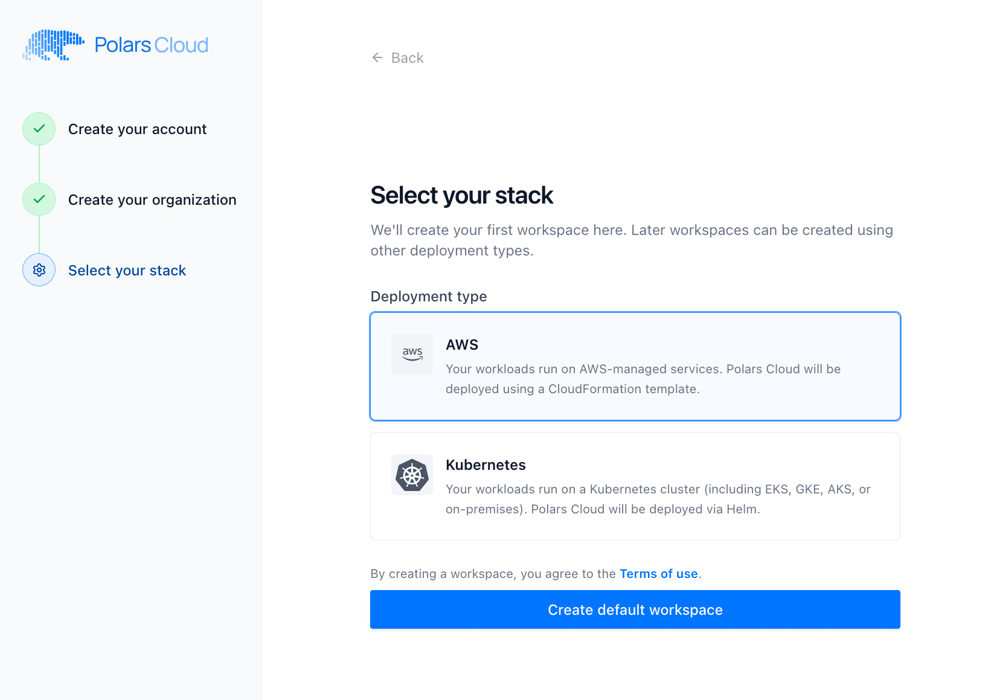Click the Kubernetes Helm description text
Viewport: 994px width, 700px height.
(x=658, y=499)
